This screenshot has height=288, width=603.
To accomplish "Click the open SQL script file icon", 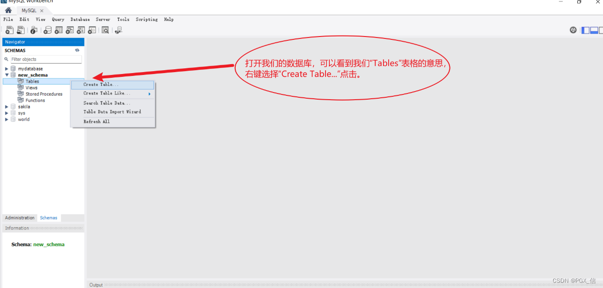I will (21, 30).
